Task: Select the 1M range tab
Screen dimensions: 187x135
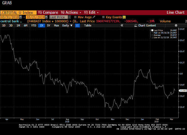Action: [x=18, y=25]
